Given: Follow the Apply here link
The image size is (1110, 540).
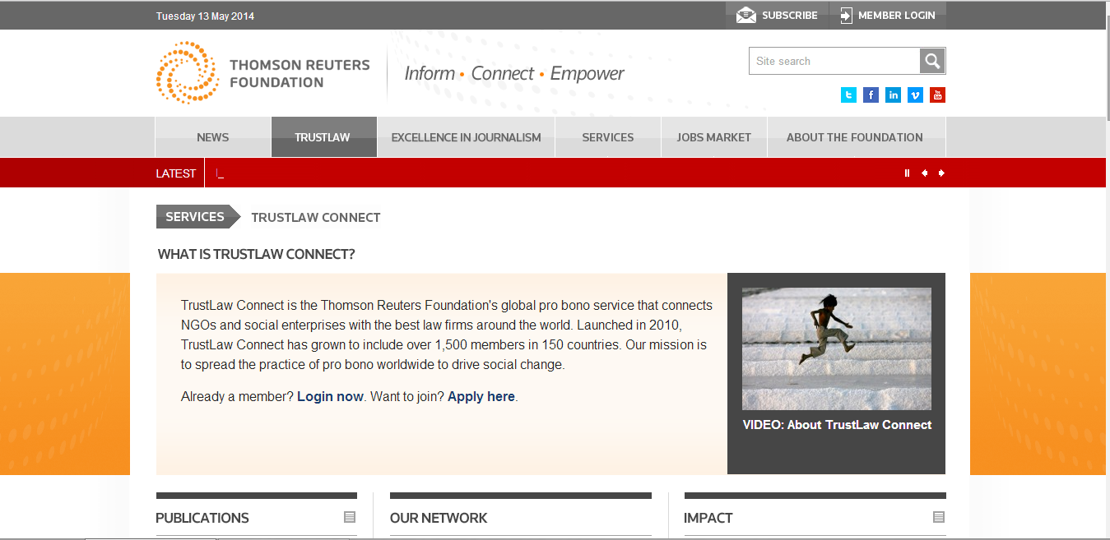Looking at the screenshot, I should coord(481,397).
